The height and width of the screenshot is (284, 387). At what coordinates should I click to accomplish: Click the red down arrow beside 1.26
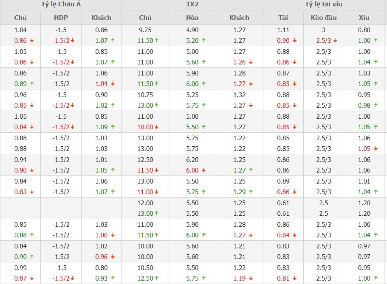pos(251,62)
